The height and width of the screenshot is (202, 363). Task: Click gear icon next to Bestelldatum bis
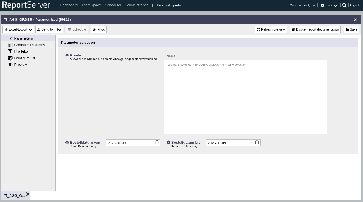pos(168,142)
